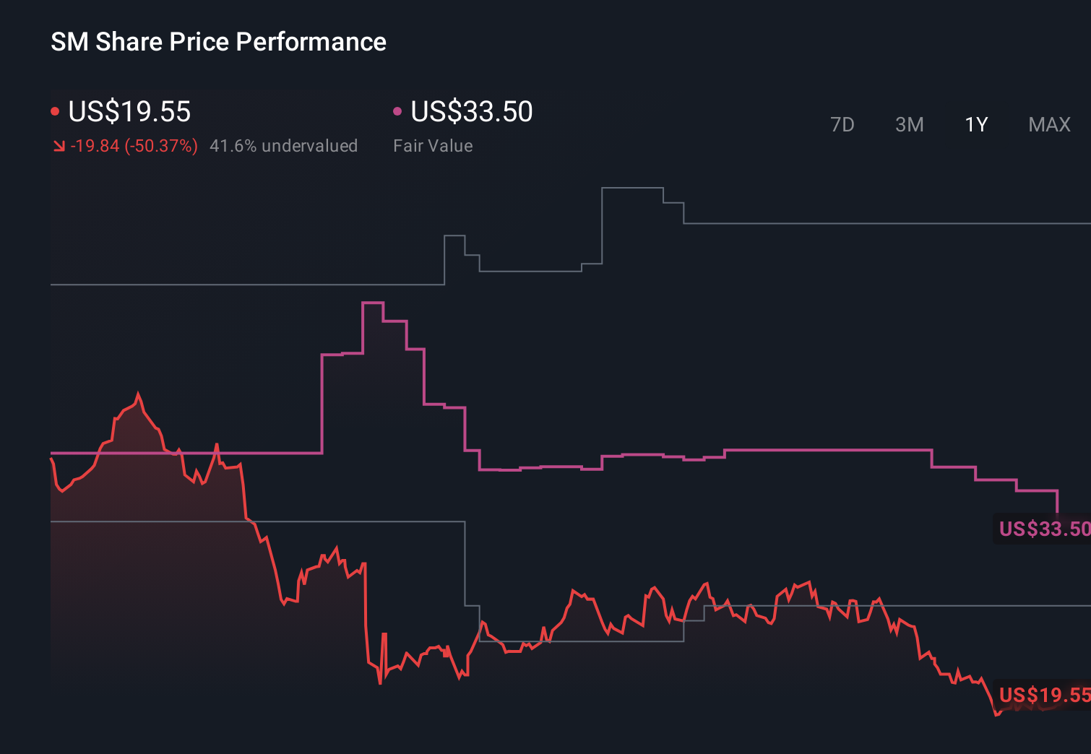The image size is (1091, 754).
Task: Expand the -50.37% performance breakdown
Action: click(x=135, y=145)
